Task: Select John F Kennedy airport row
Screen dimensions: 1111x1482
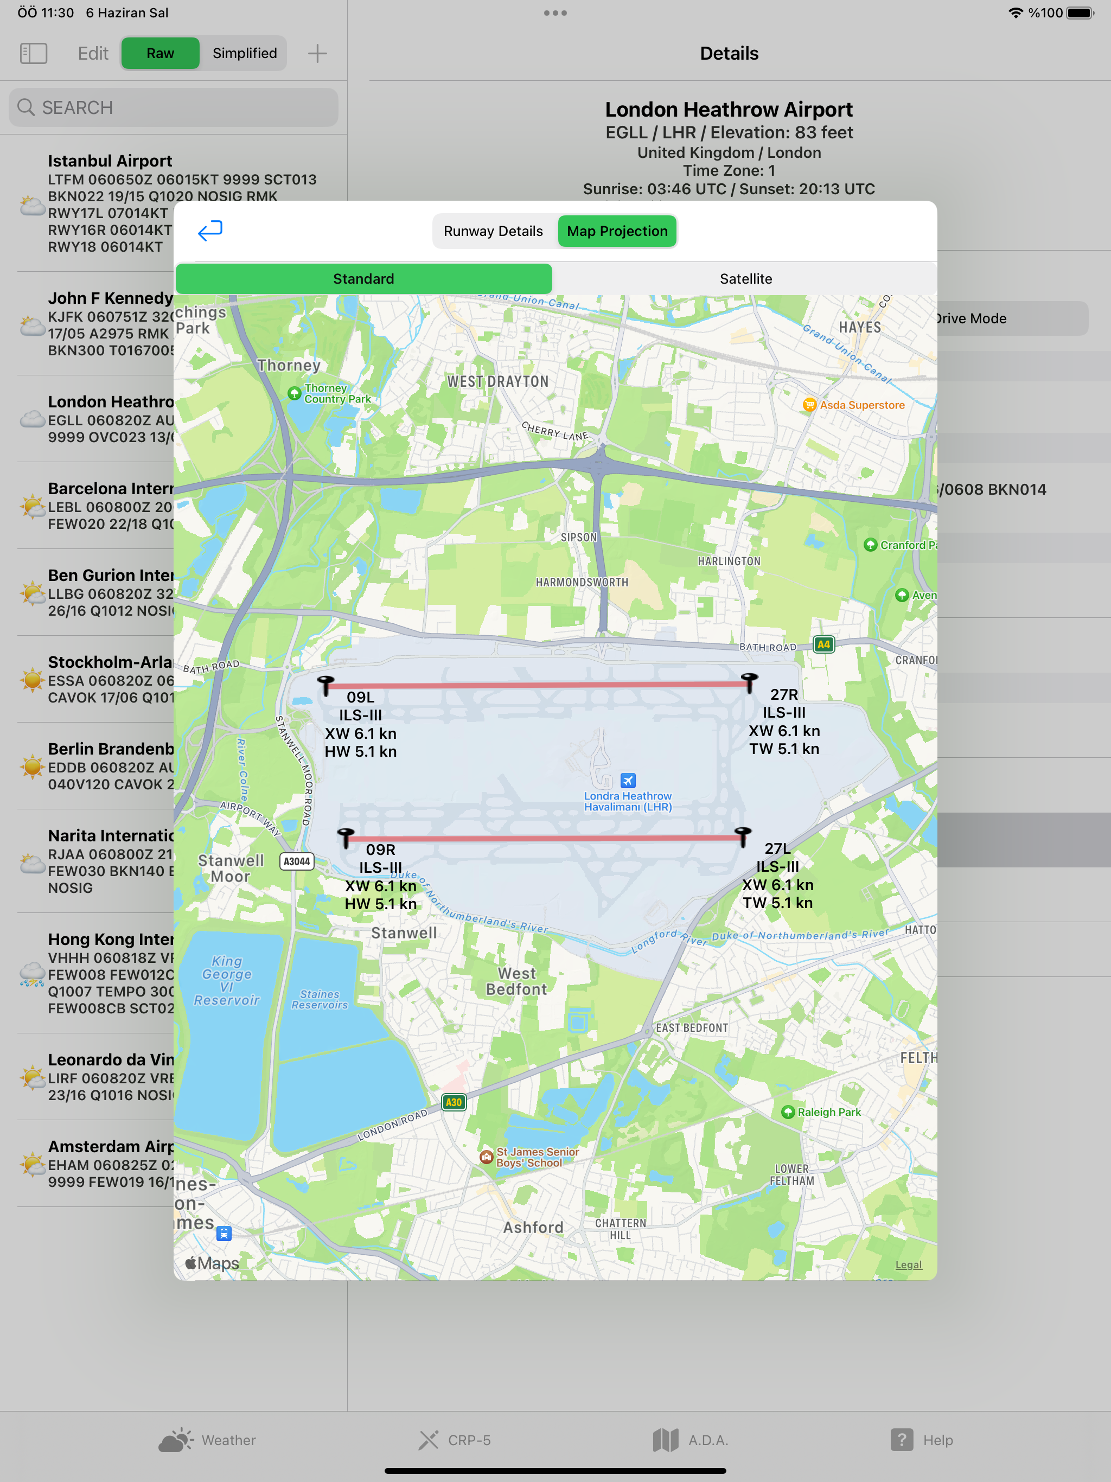Action: coord(87,324)
